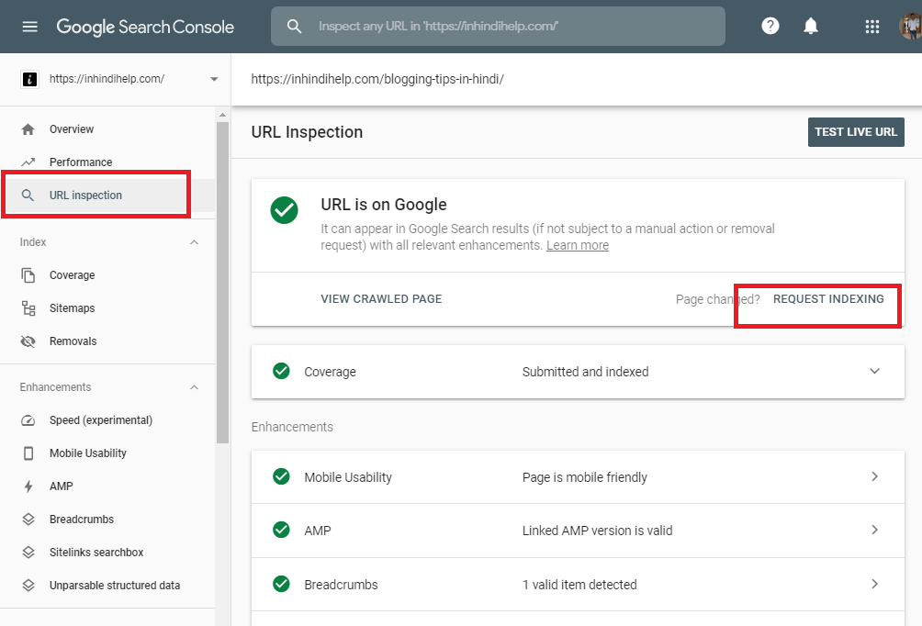The height and width of the screenshot is (626, 922).
Task: Click the green check beside URL is on Google
Action: [284, 210]
